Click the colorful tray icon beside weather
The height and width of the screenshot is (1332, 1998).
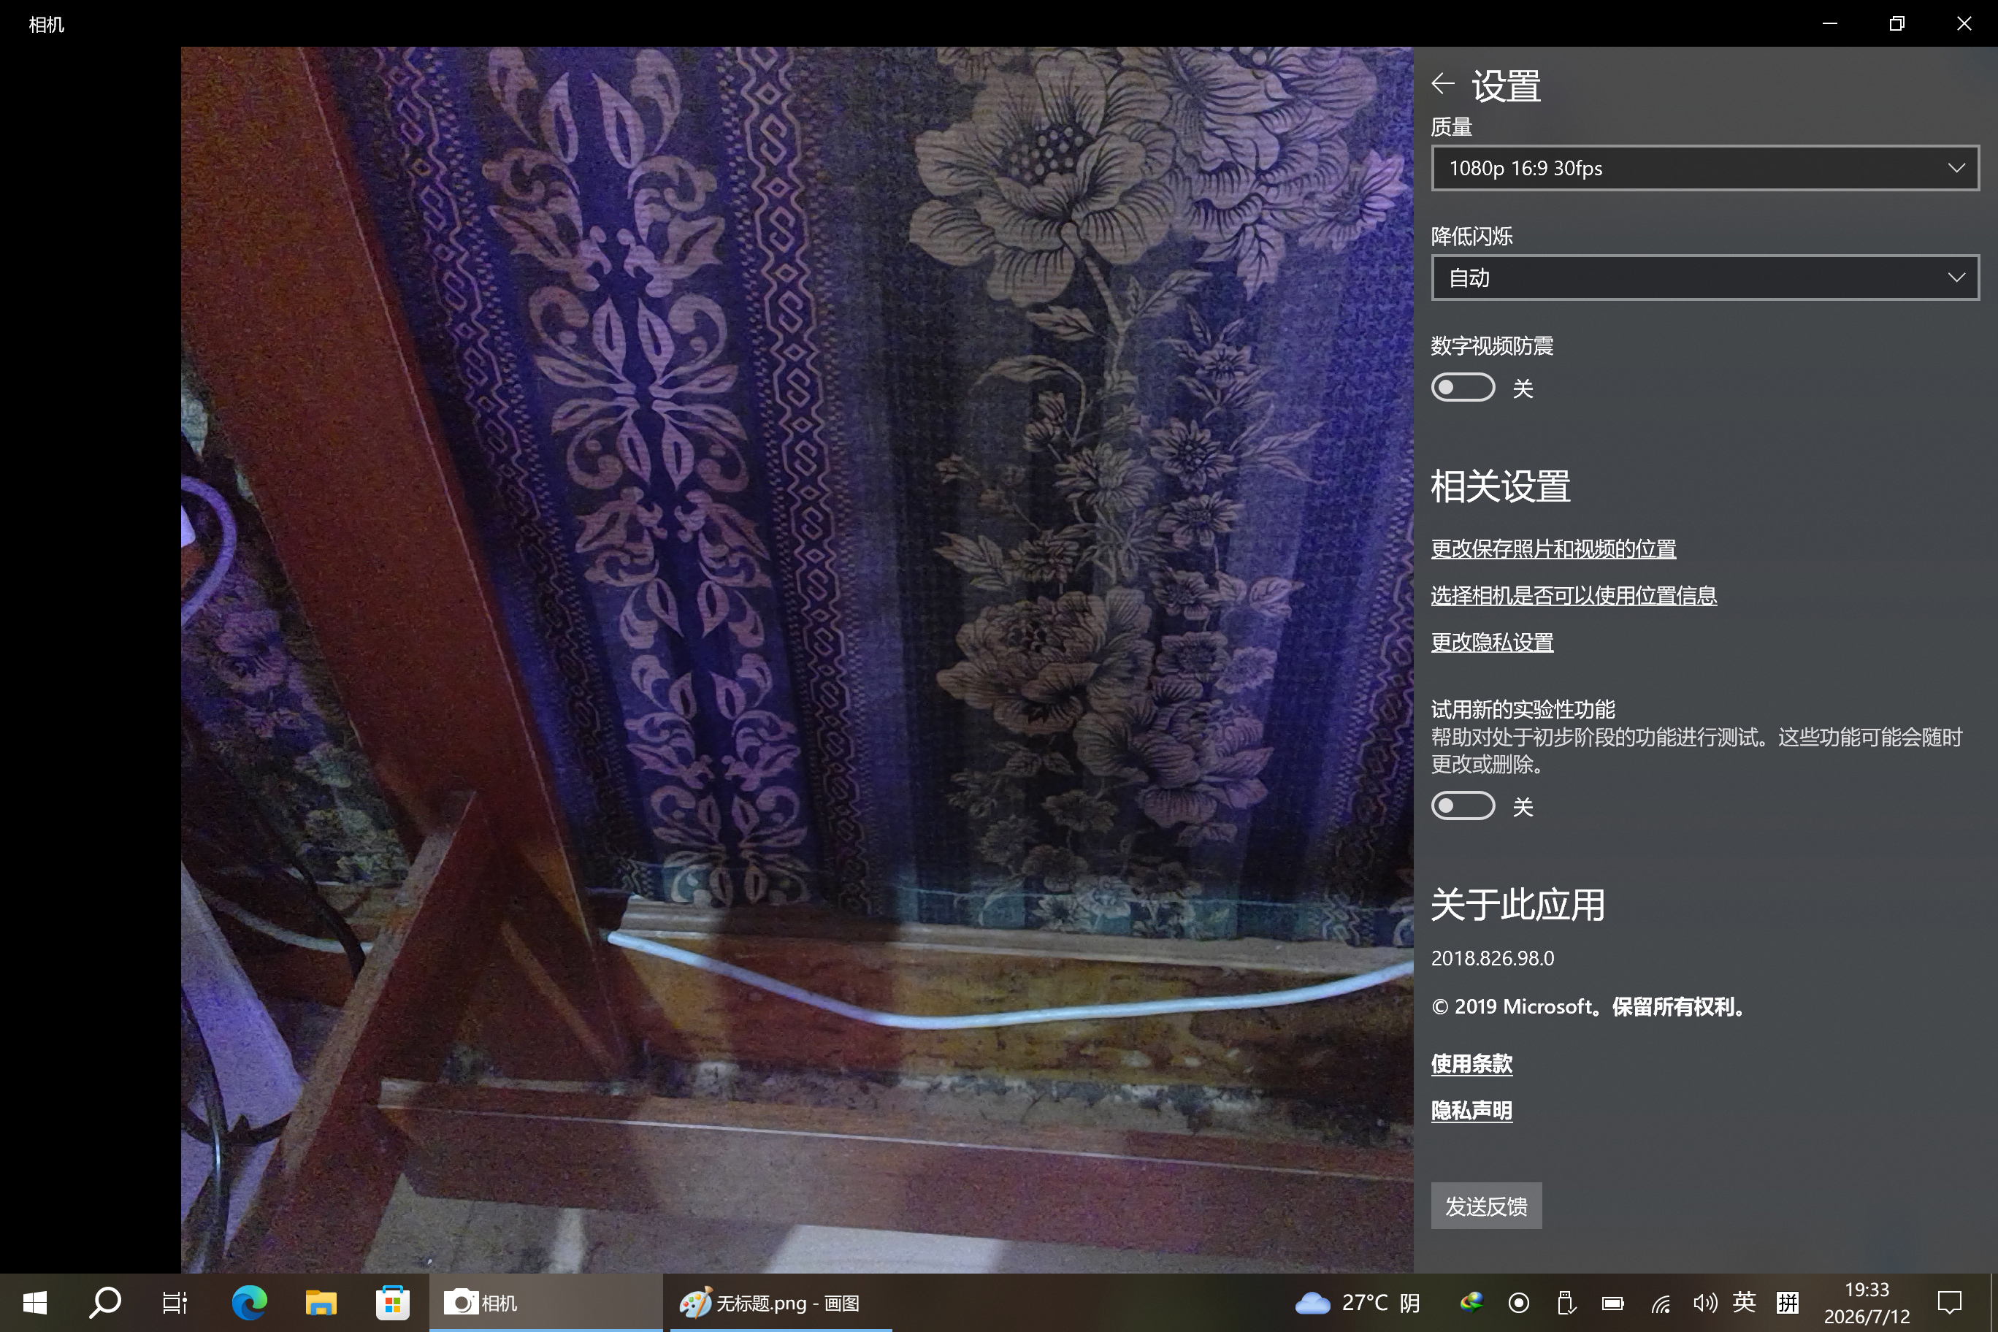coord(1471,1302)
